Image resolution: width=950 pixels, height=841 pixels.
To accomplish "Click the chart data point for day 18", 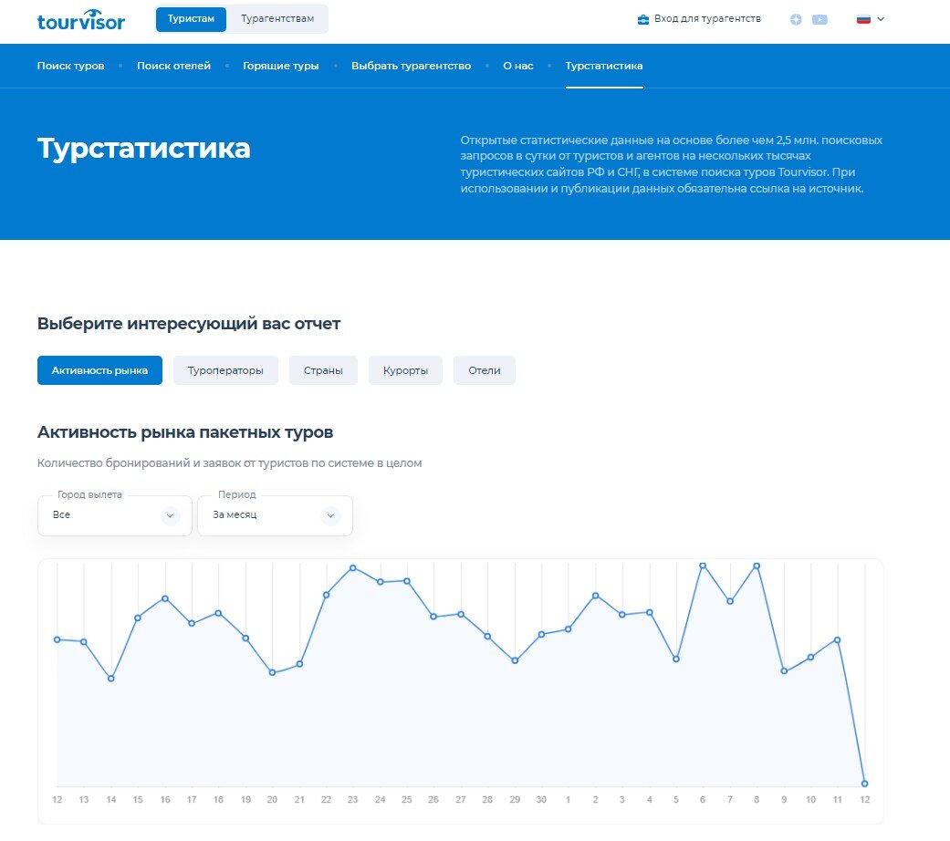I will click(x=218, y=613).
